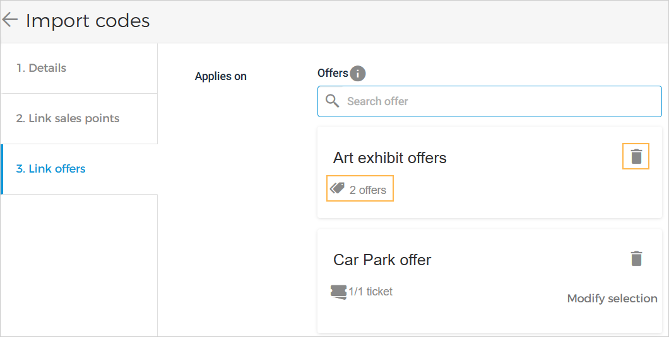Click the ticket icon under Car Park offer
The width and height of the screenshot is (669, 337).
click(338, 292)
